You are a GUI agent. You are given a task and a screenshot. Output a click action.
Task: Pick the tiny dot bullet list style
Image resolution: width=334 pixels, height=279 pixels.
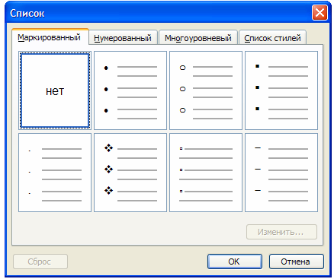tap(55, 173)
